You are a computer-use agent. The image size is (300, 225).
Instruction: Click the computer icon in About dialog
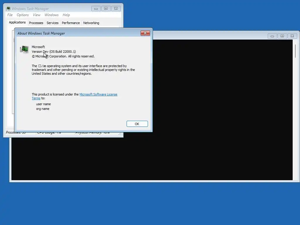[24, 50]
